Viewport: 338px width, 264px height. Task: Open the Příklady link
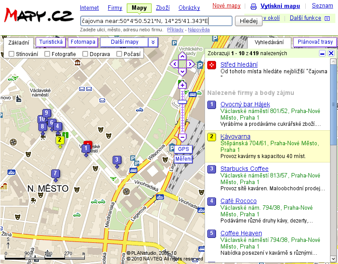coord(175,30)
